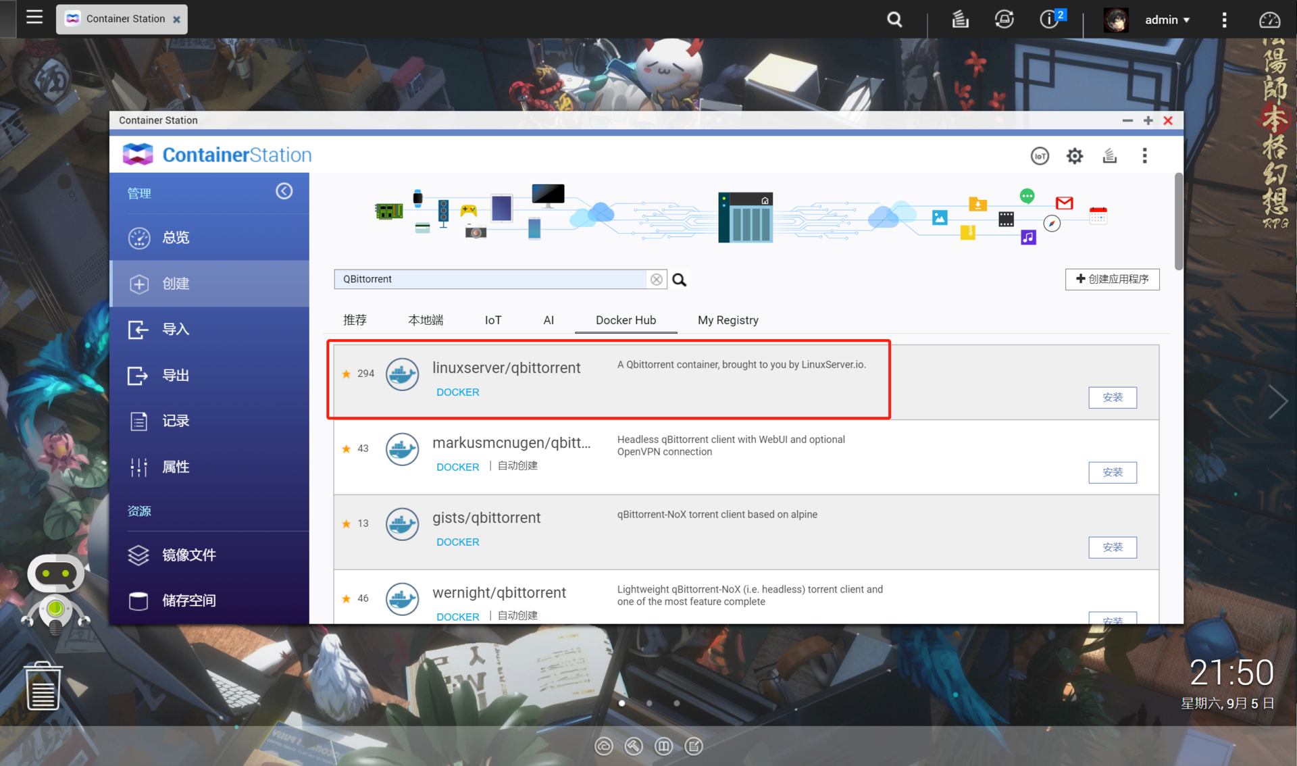Open the 镜像文件 images sidebar item
The image size is (1297, 766).
188,555
